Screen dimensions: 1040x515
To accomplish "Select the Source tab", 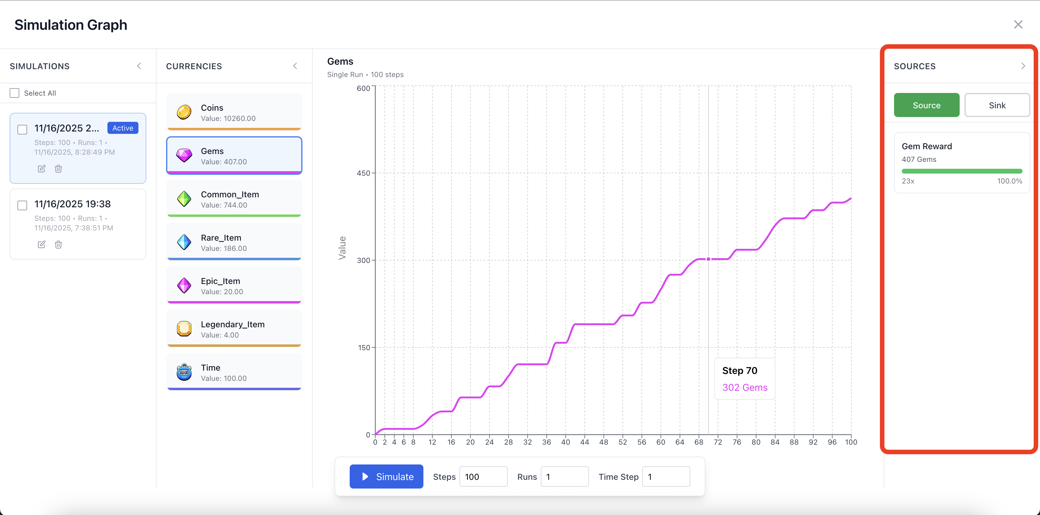I will pyautogui.click(x=926, y=105).
